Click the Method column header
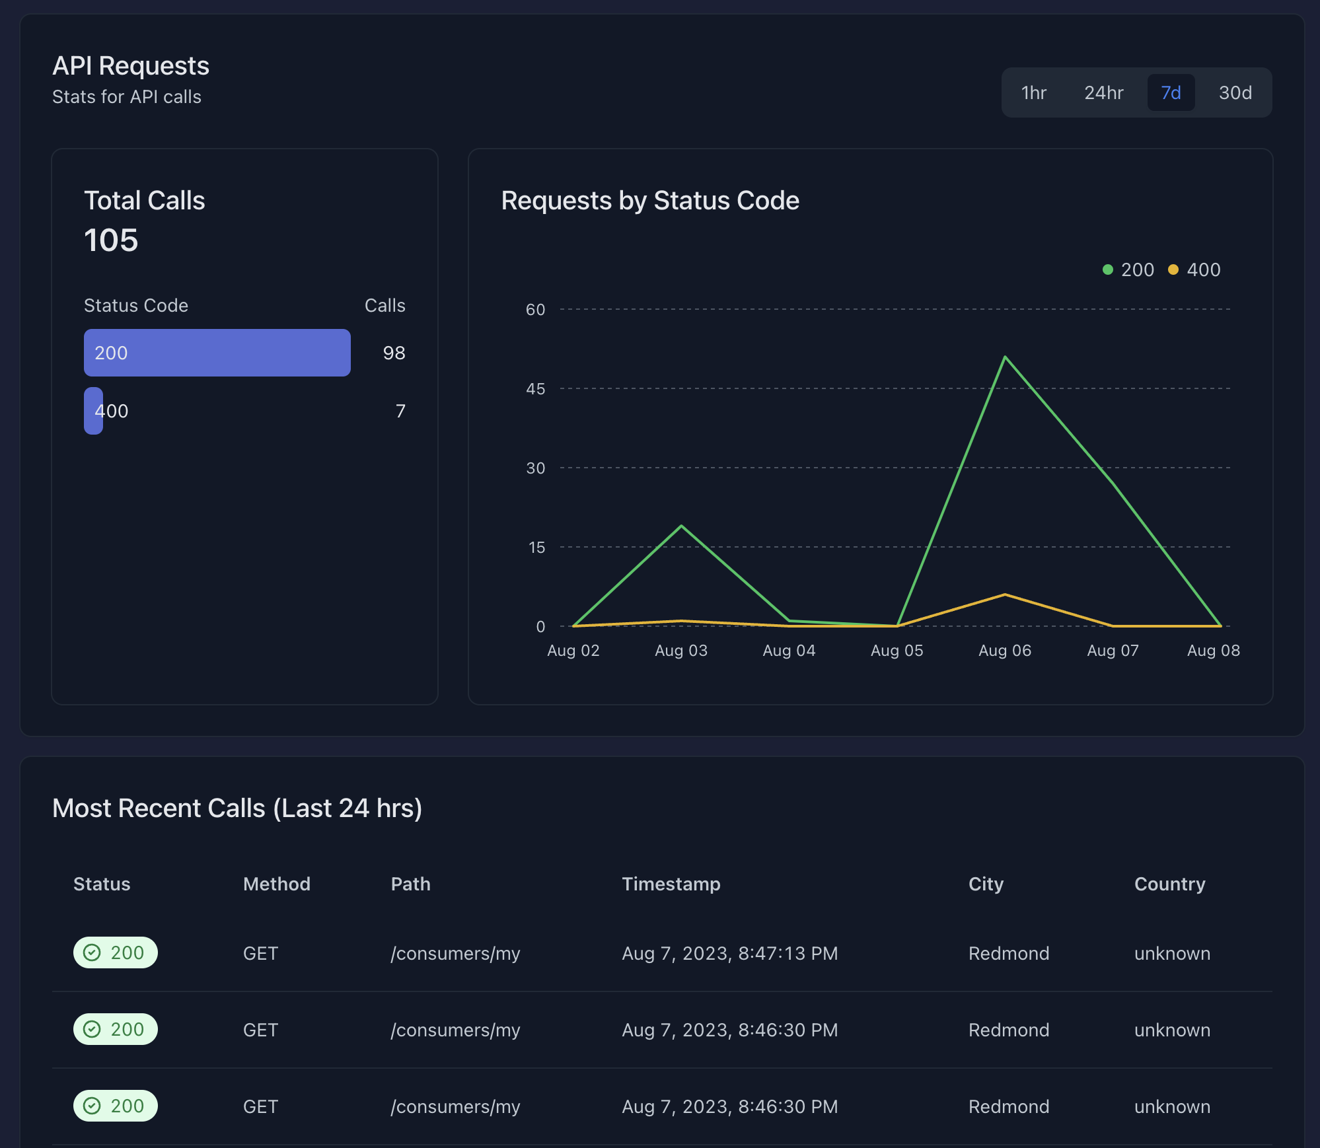 (277, 884)
